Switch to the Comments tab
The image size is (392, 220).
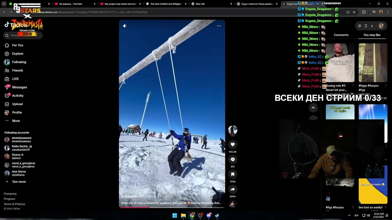[x=341, y=35]
